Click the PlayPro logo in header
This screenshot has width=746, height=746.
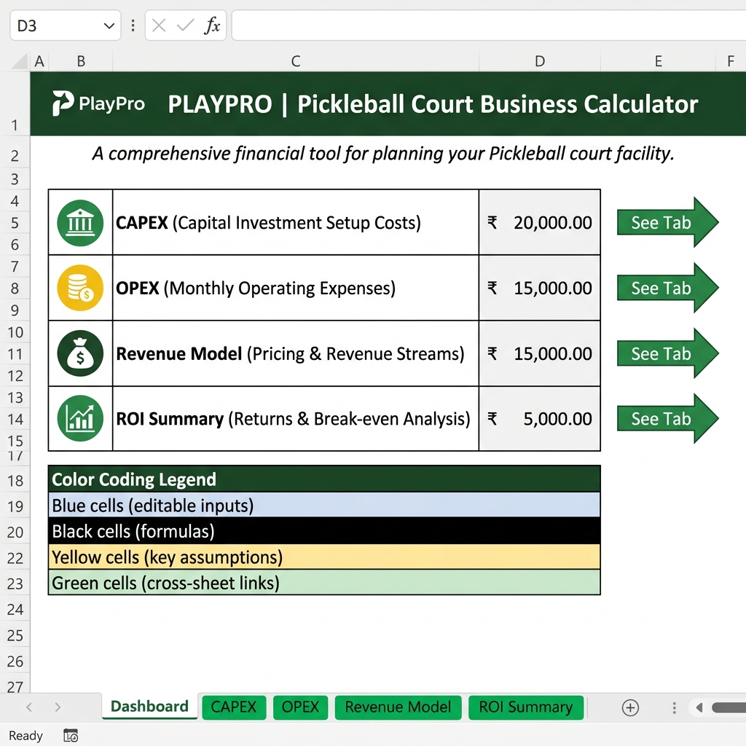(98, 103)
